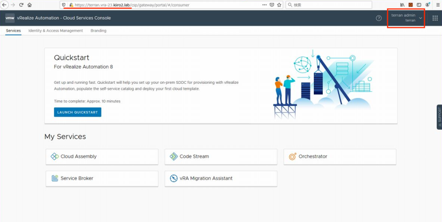Click the vRA Migration Assistant compass icon
This screenshot has height=222, width=442.
point(174,178)
